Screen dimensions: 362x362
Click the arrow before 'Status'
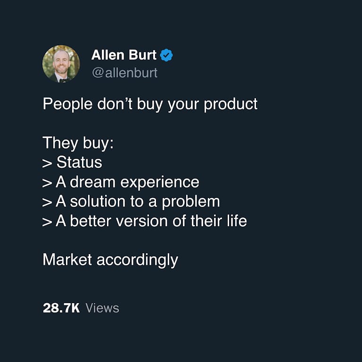47,163
